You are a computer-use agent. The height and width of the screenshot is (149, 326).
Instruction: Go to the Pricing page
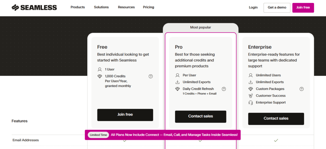[x=148, y=7]
